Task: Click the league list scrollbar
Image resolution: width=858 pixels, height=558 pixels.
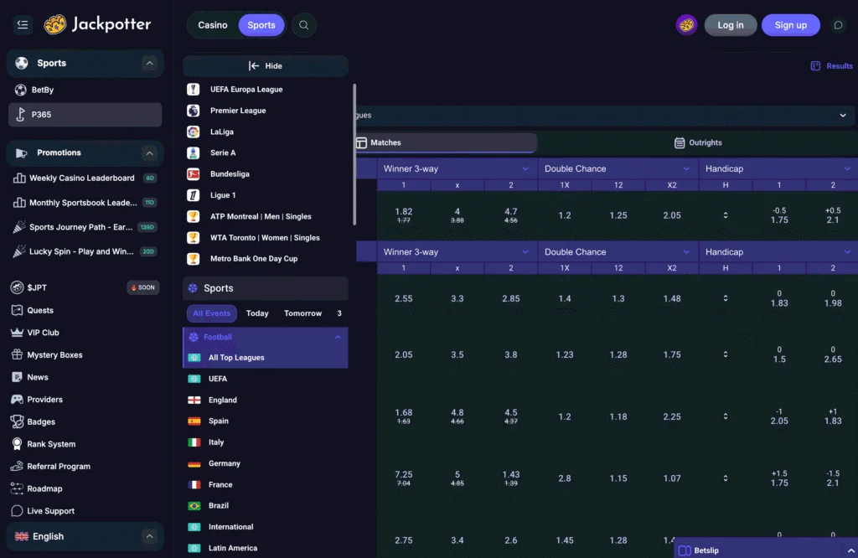Action: 354,154
